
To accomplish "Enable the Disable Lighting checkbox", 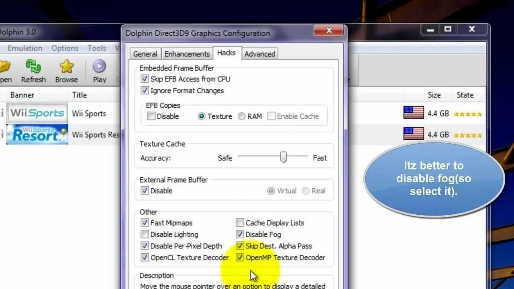I will tap(145, 234).
